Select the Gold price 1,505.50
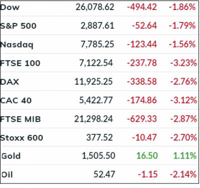 [99, 156]
